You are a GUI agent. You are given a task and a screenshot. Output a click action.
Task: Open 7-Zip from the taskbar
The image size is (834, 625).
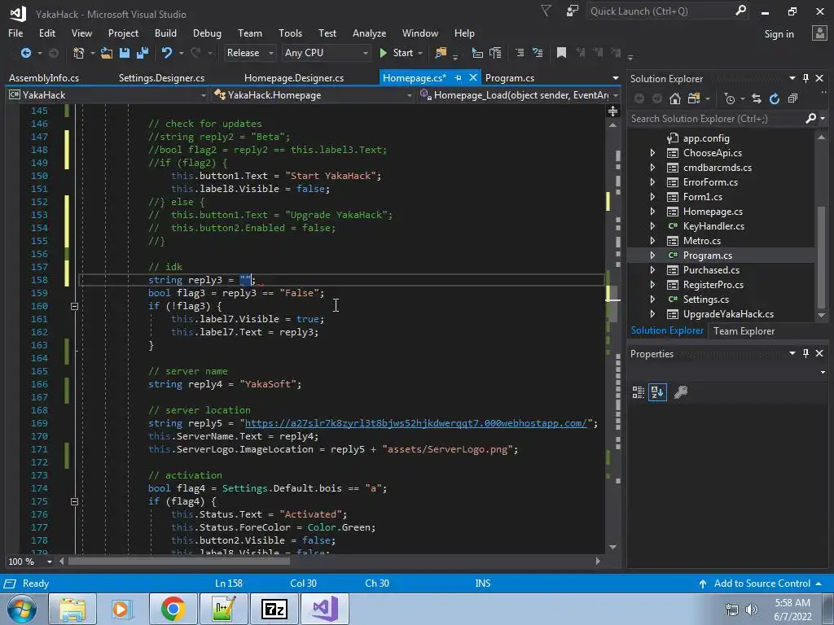click(274, 609)
